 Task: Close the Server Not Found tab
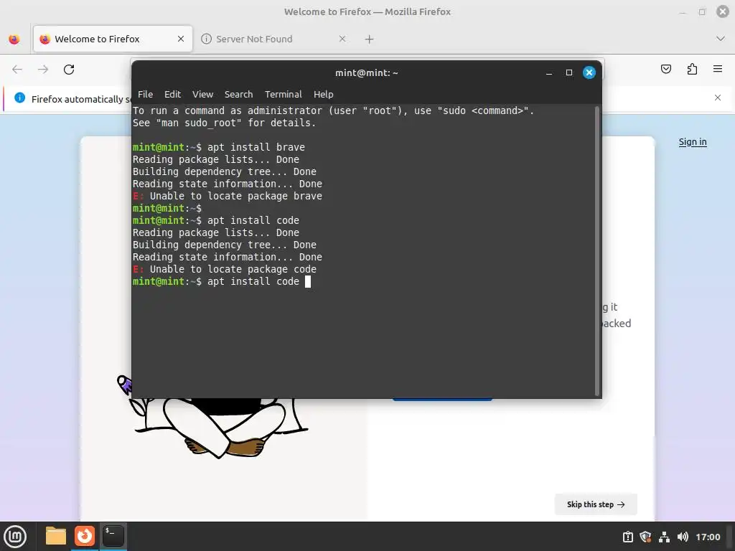point(342,39)
